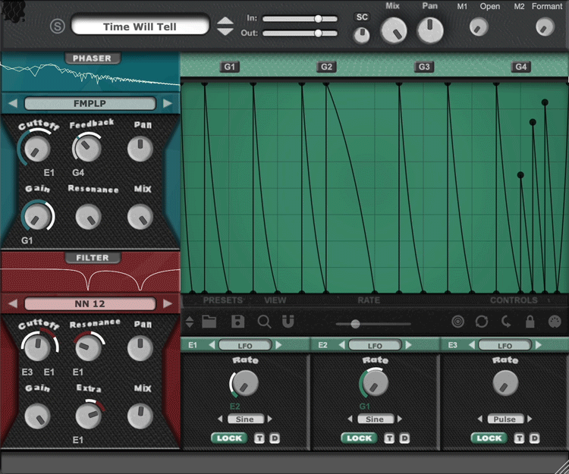Viewport: 569px width, 474px height.
Task: Open the FMPLP phaser type selector
Action: 90,104
